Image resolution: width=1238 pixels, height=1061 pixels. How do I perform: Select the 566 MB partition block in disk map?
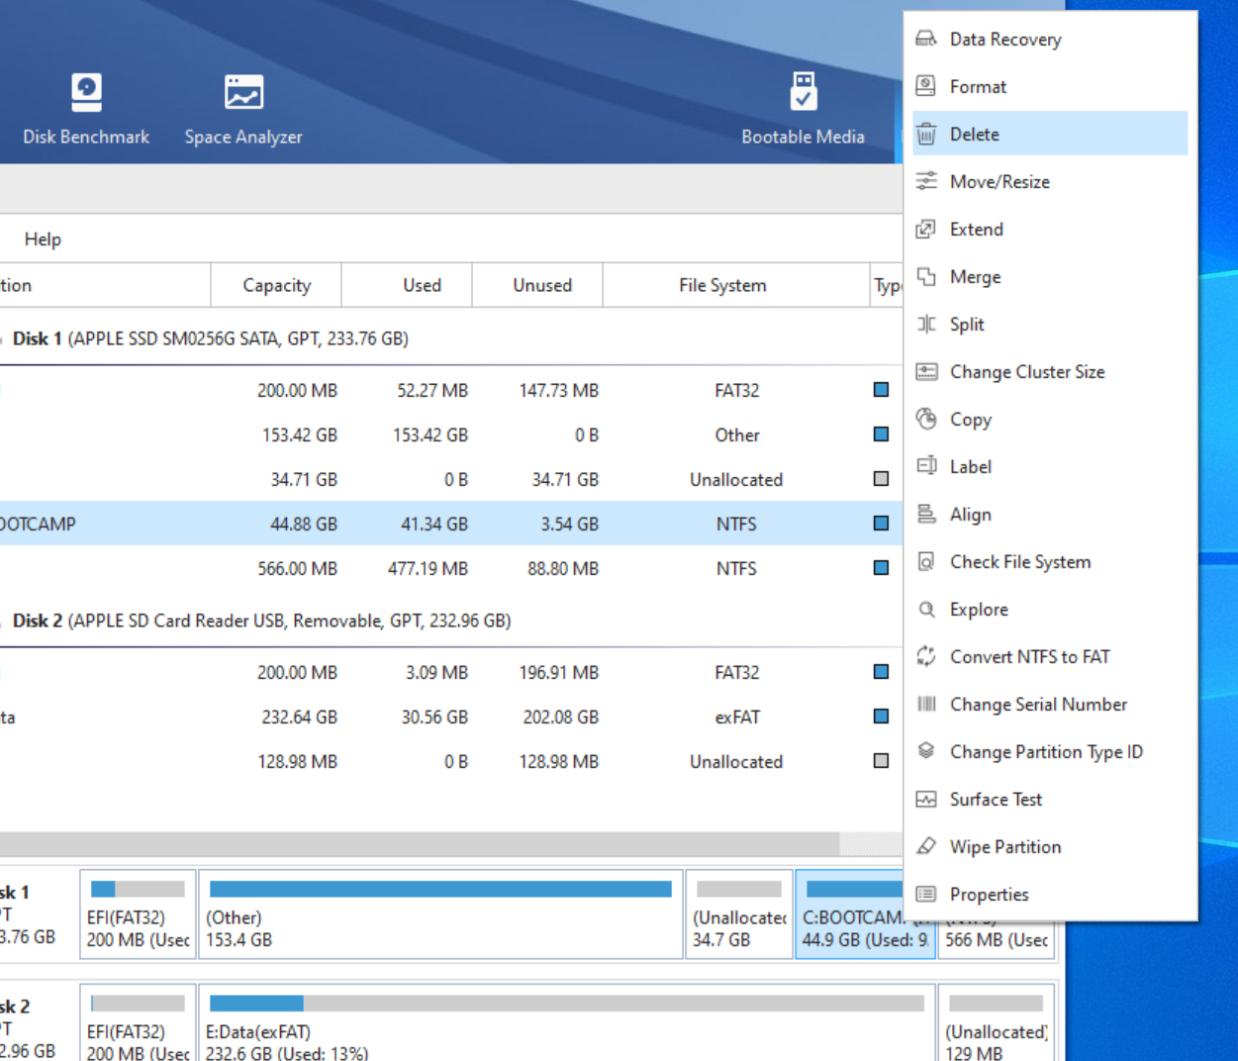pos(997,939)
